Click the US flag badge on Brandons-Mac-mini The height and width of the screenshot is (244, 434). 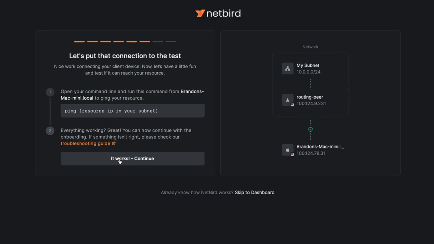click(292, 155)
